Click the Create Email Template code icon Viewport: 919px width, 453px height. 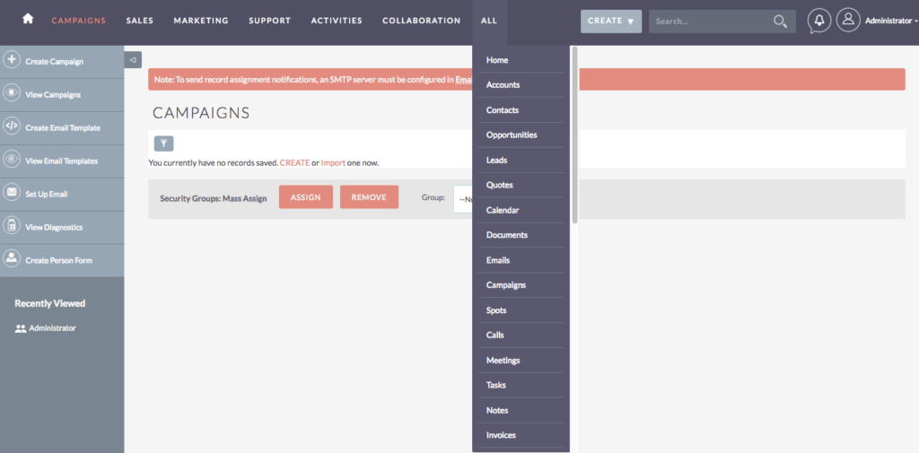pyautogui.click(x=12, y=126)
